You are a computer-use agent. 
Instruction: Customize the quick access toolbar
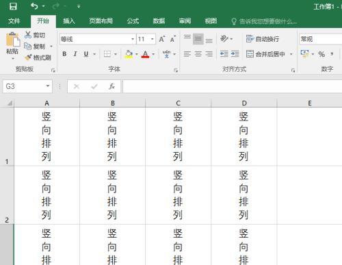click(x=79, y=6)
